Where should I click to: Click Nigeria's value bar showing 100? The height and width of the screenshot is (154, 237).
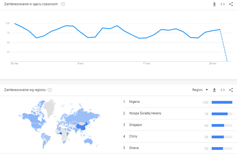[x=222, y=102]
